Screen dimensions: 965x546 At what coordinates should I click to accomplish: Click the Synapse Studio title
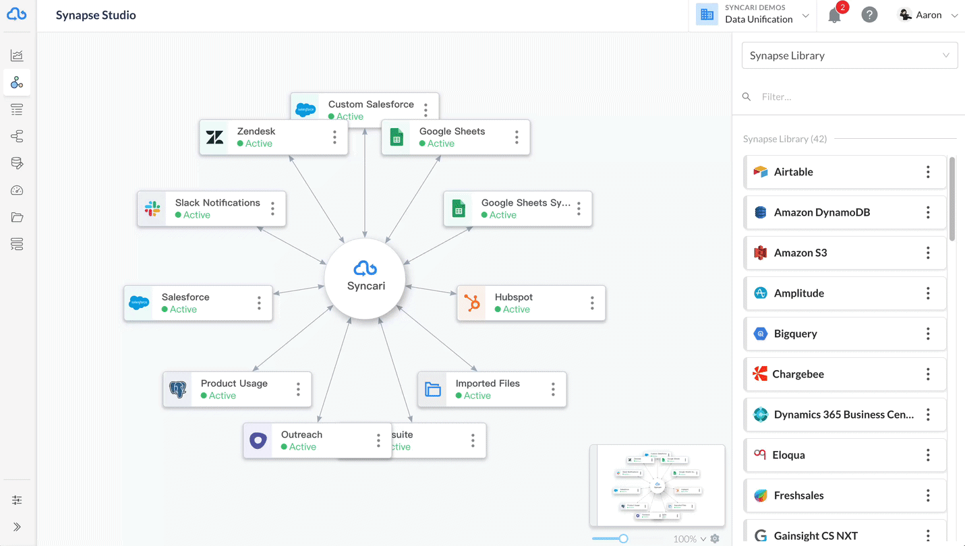[x=96, y=15]
